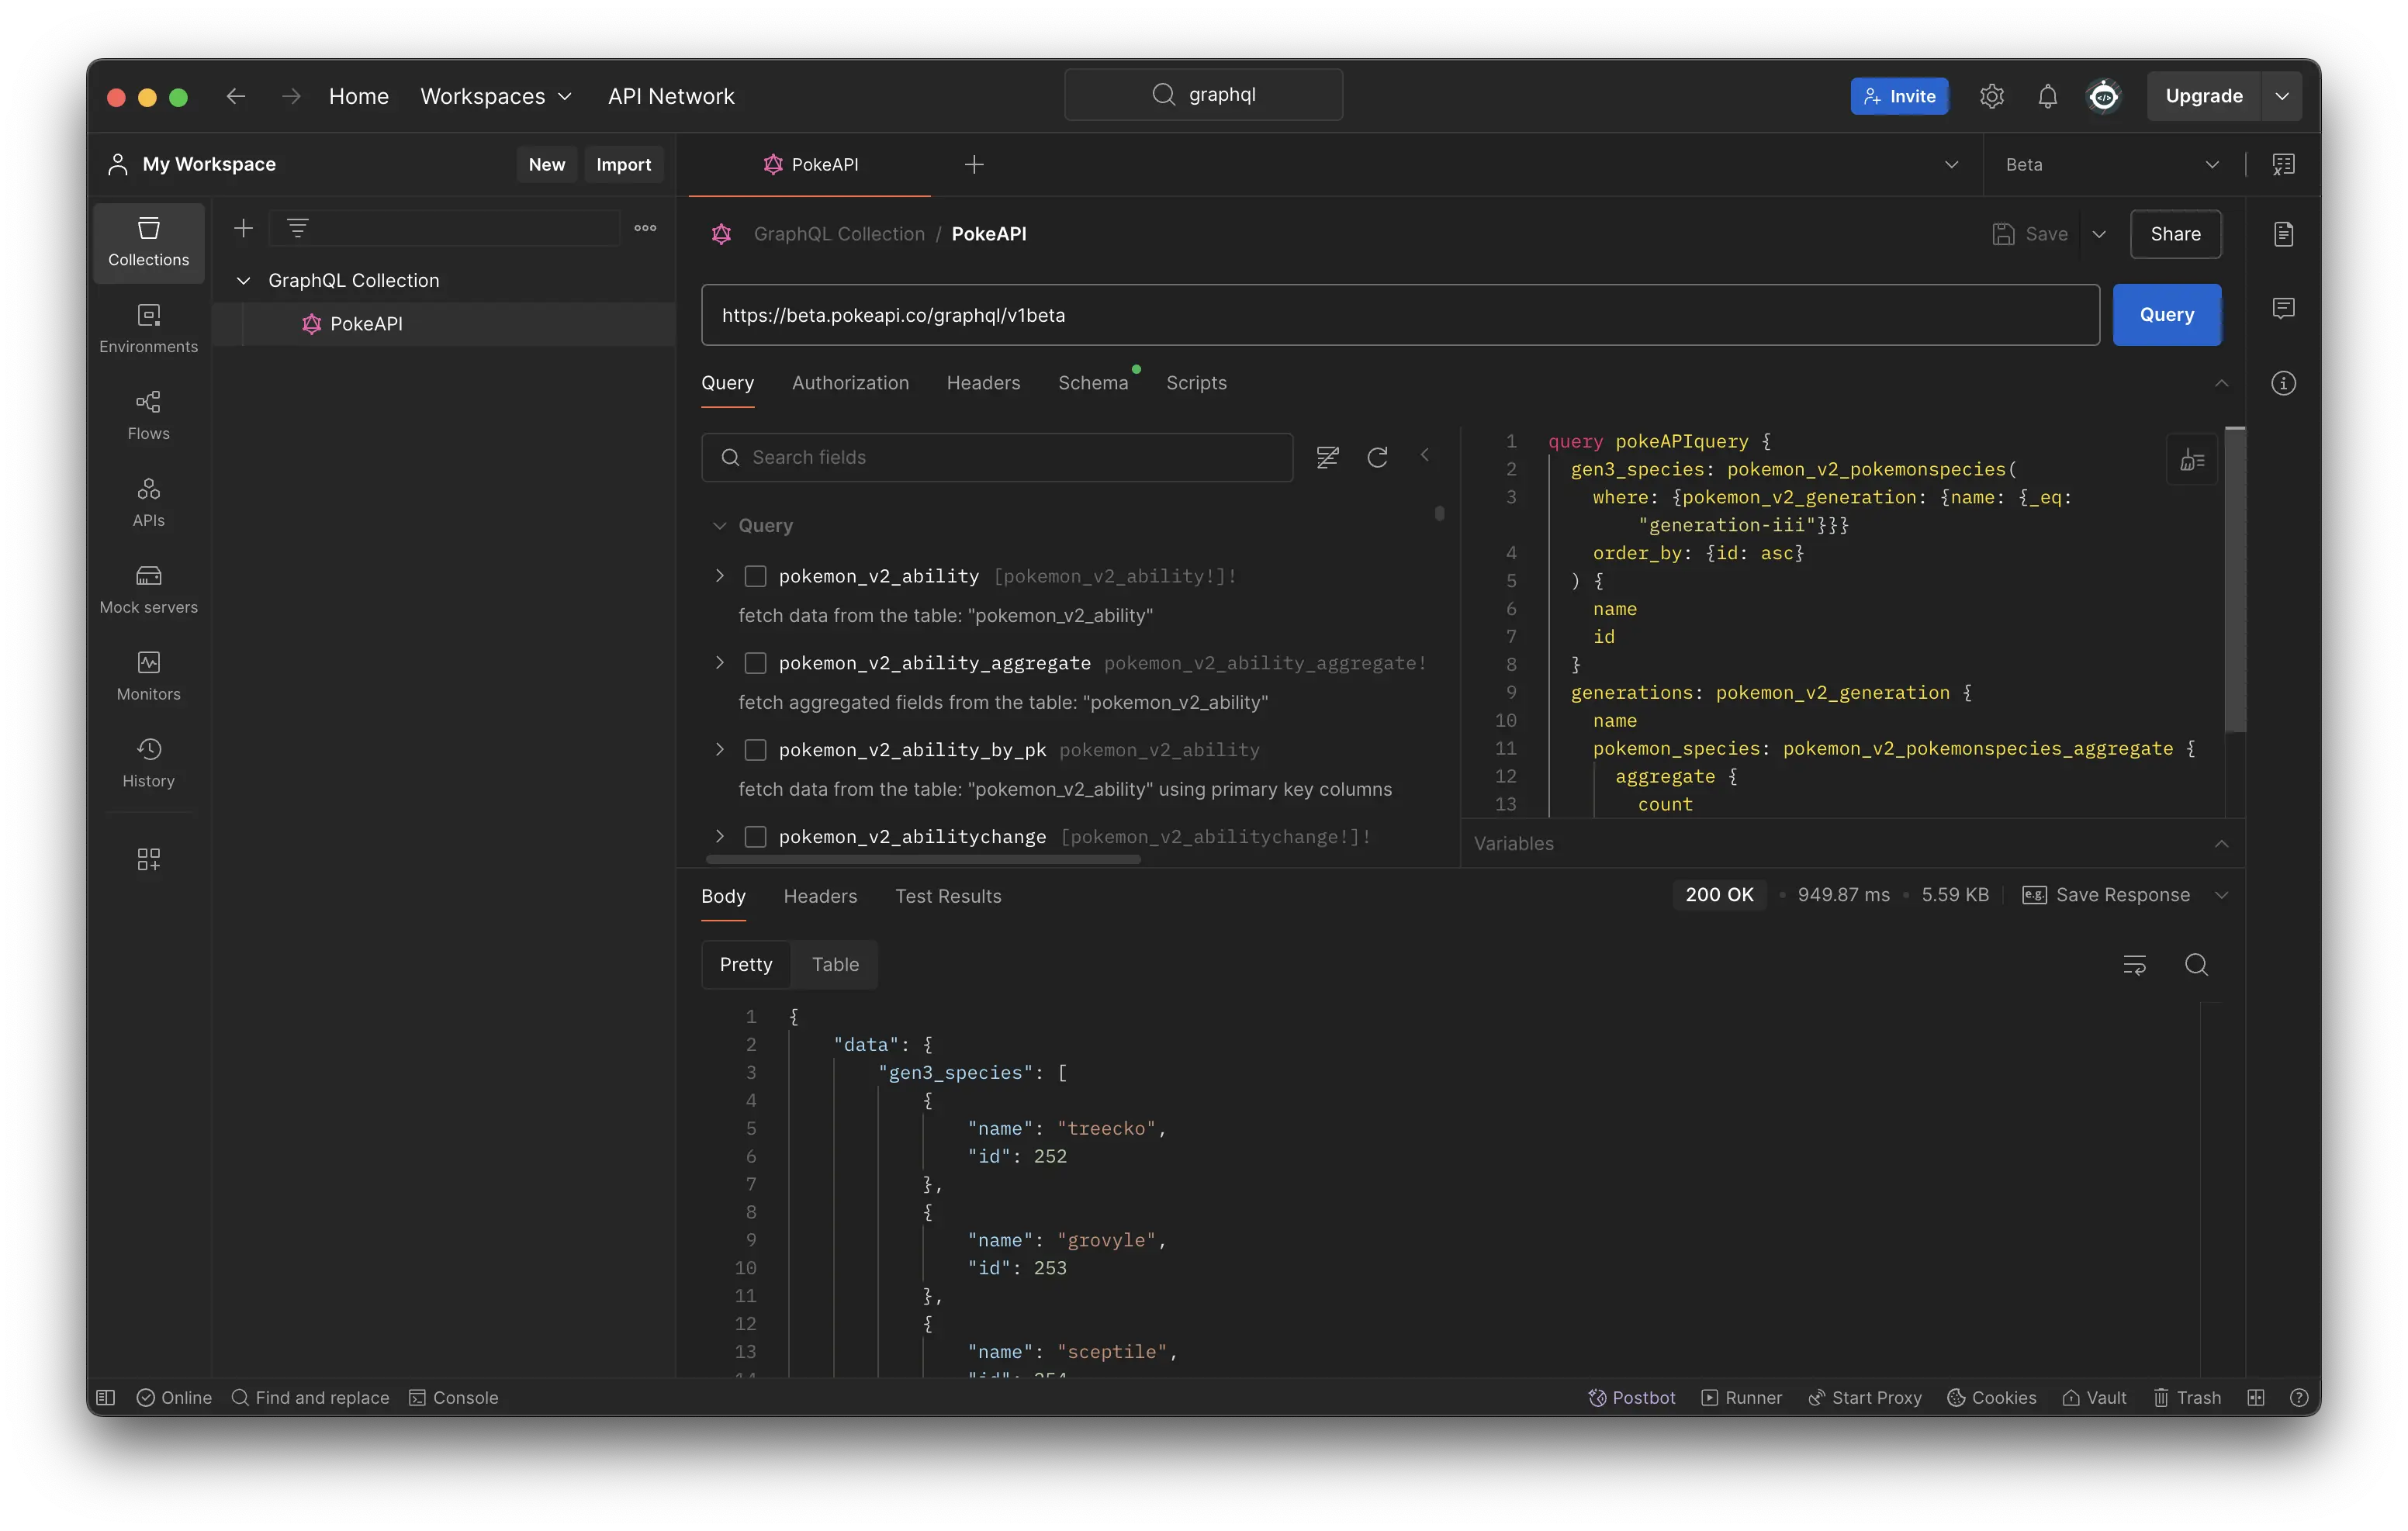Click the create new collection plus icon
Image resolution: width=2408 pixels, height=1531 pixels.
click(x=243, y=228)
